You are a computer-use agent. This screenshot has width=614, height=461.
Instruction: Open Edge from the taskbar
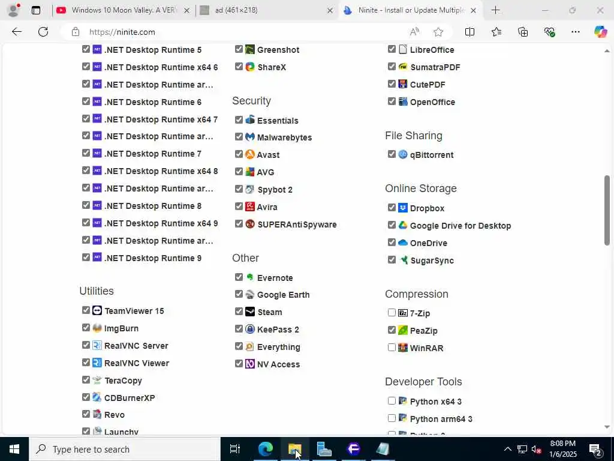click(265, 449)
